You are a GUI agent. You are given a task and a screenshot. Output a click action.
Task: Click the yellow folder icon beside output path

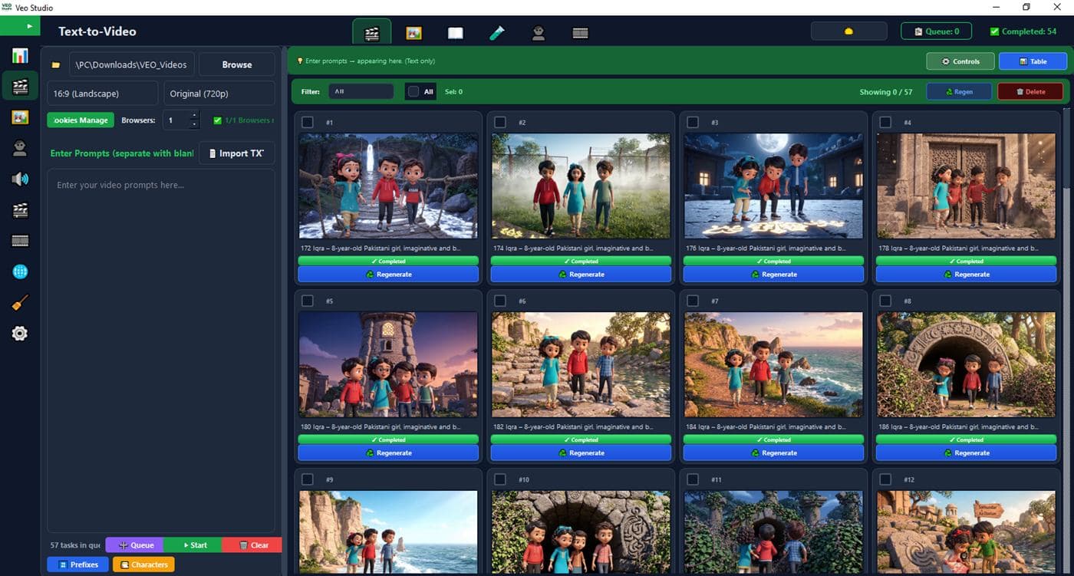point(55,65)
